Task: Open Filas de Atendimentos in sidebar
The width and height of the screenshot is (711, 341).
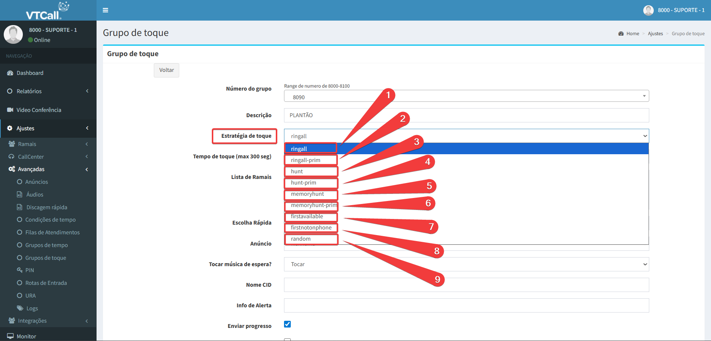Action: [52, 232]
